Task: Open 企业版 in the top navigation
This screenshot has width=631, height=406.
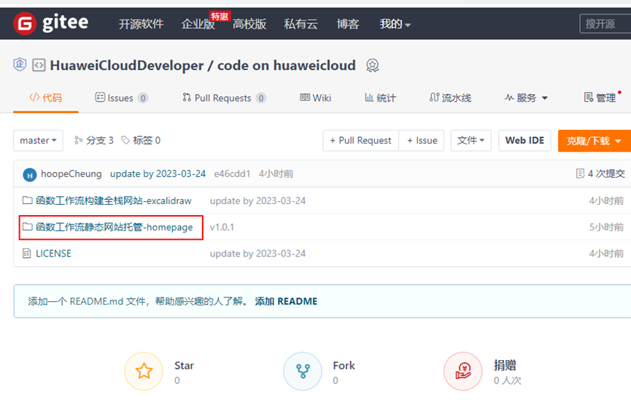Action: tap(198, 24)
